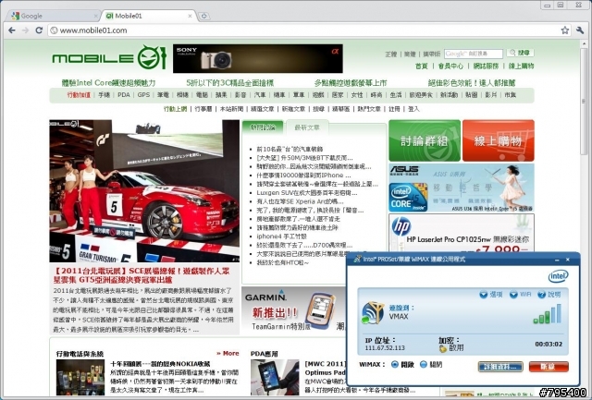
Task: Open the 汽車 category in navigation bar
Action: [260, 95]
